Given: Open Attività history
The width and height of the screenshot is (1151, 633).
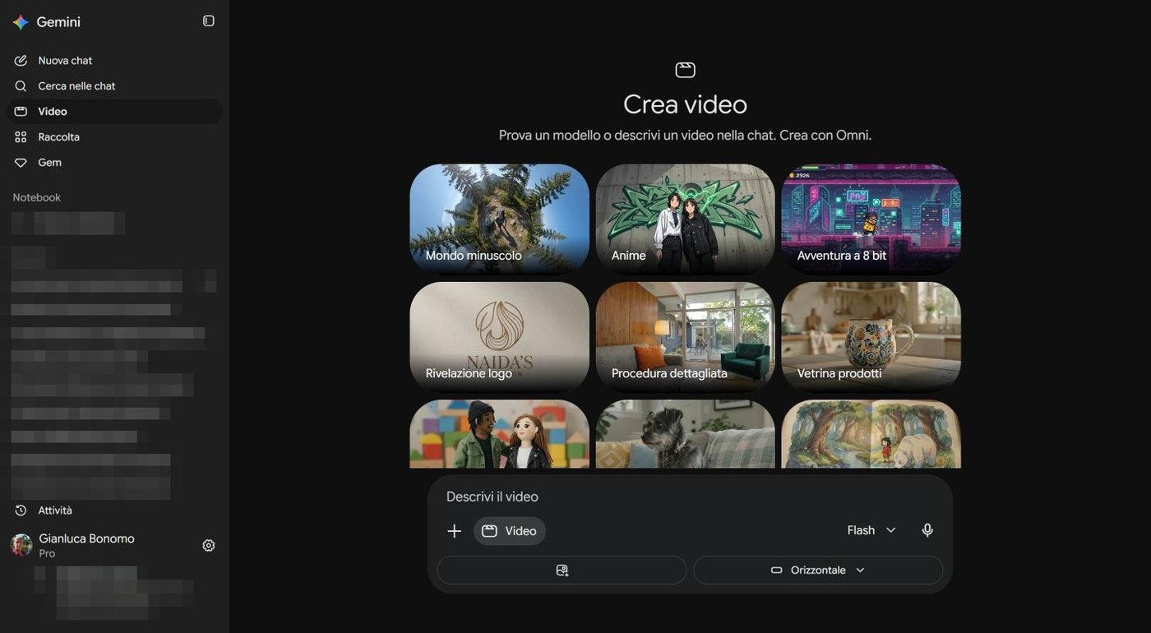Looking at the screenshot, I should tap(114, 511).
